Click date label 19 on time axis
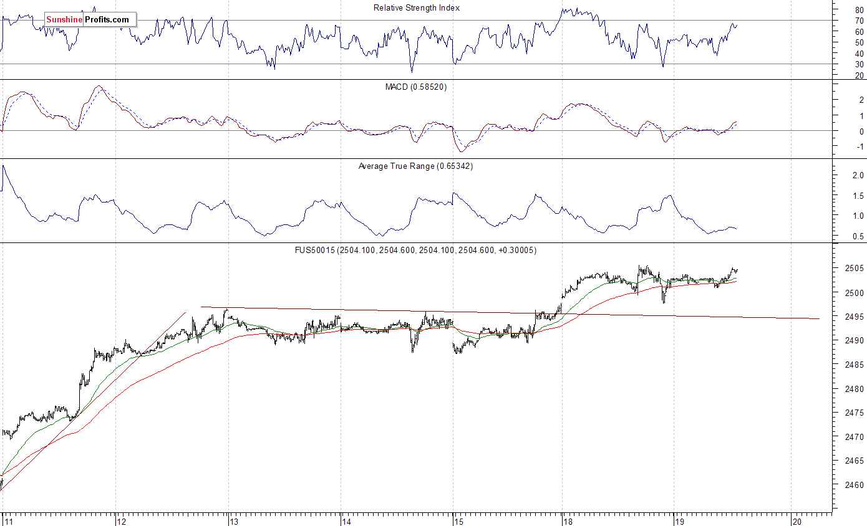867x526 pixels. pos(681,521)
